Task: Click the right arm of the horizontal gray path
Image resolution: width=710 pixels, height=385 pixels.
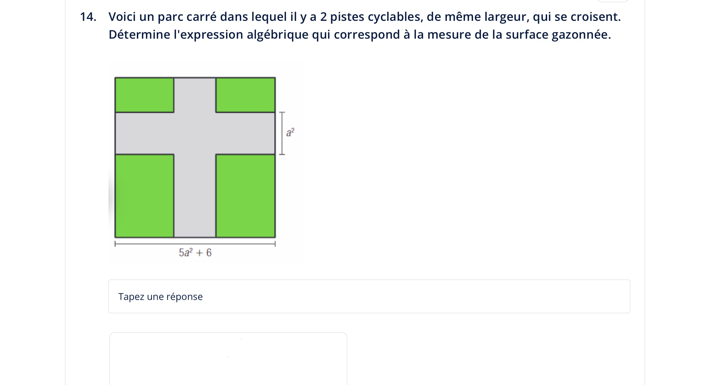Action: tap(245, 133)
